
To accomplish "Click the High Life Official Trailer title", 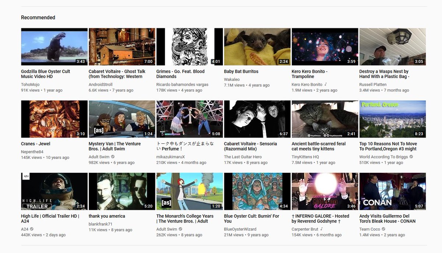I will coord(50,219).
